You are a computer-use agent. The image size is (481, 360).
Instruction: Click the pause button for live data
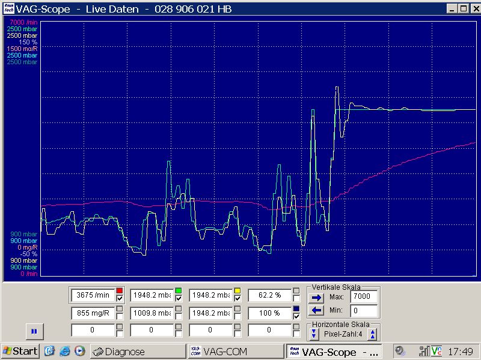coord(34,331)
